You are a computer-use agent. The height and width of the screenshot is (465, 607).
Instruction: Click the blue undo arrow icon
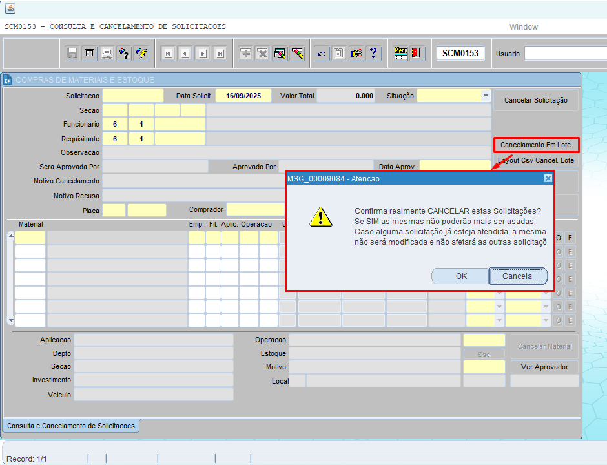click(x=322, y=54)
